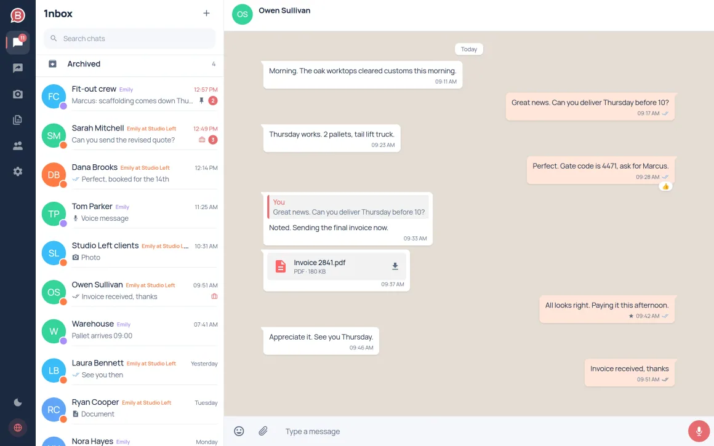Open Laura Bennett's conversation
The height and width of the screenshot is (446, 714).
pos(130,369)
